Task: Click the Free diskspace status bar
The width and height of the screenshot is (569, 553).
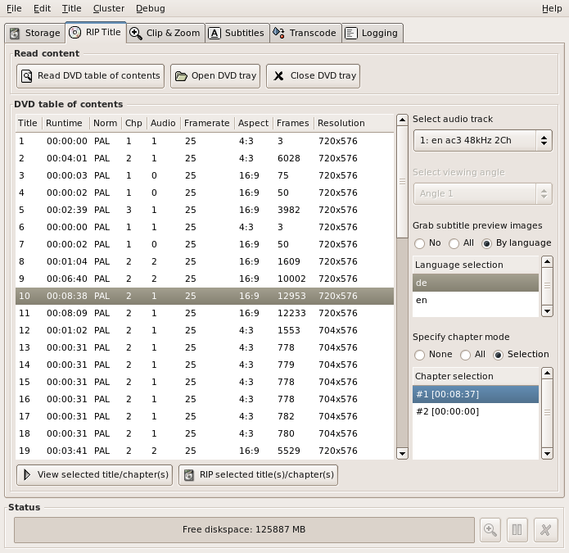Action: pos(244,530)
